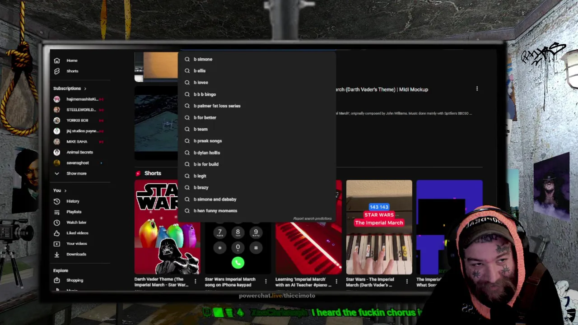Click search icon beside 'b team' suggestion
This screenshot has width=578, height=325.
[x=187, y=129]
